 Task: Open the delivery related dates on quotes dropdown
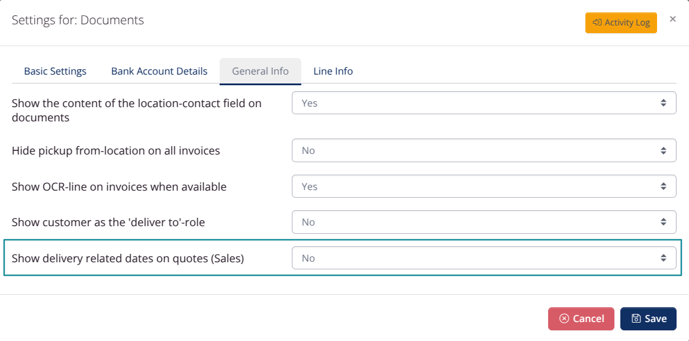483,258
